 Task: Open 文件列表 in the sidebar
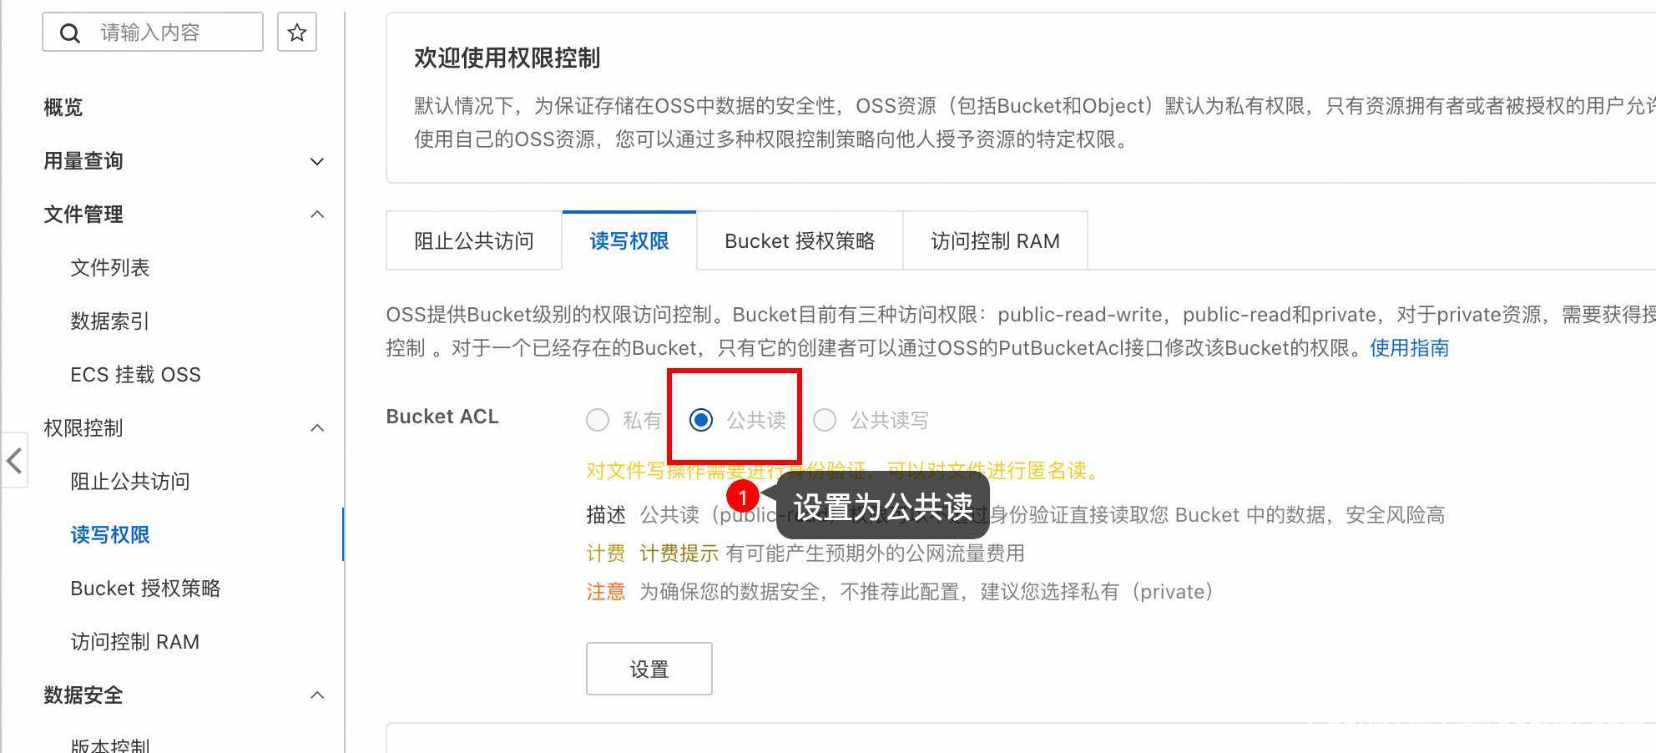pyautogui.click(x=110, y=268)
